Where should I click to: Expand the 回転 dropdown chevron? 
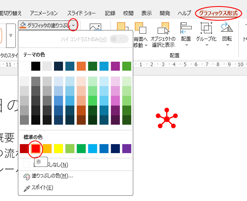pos(227,45)
